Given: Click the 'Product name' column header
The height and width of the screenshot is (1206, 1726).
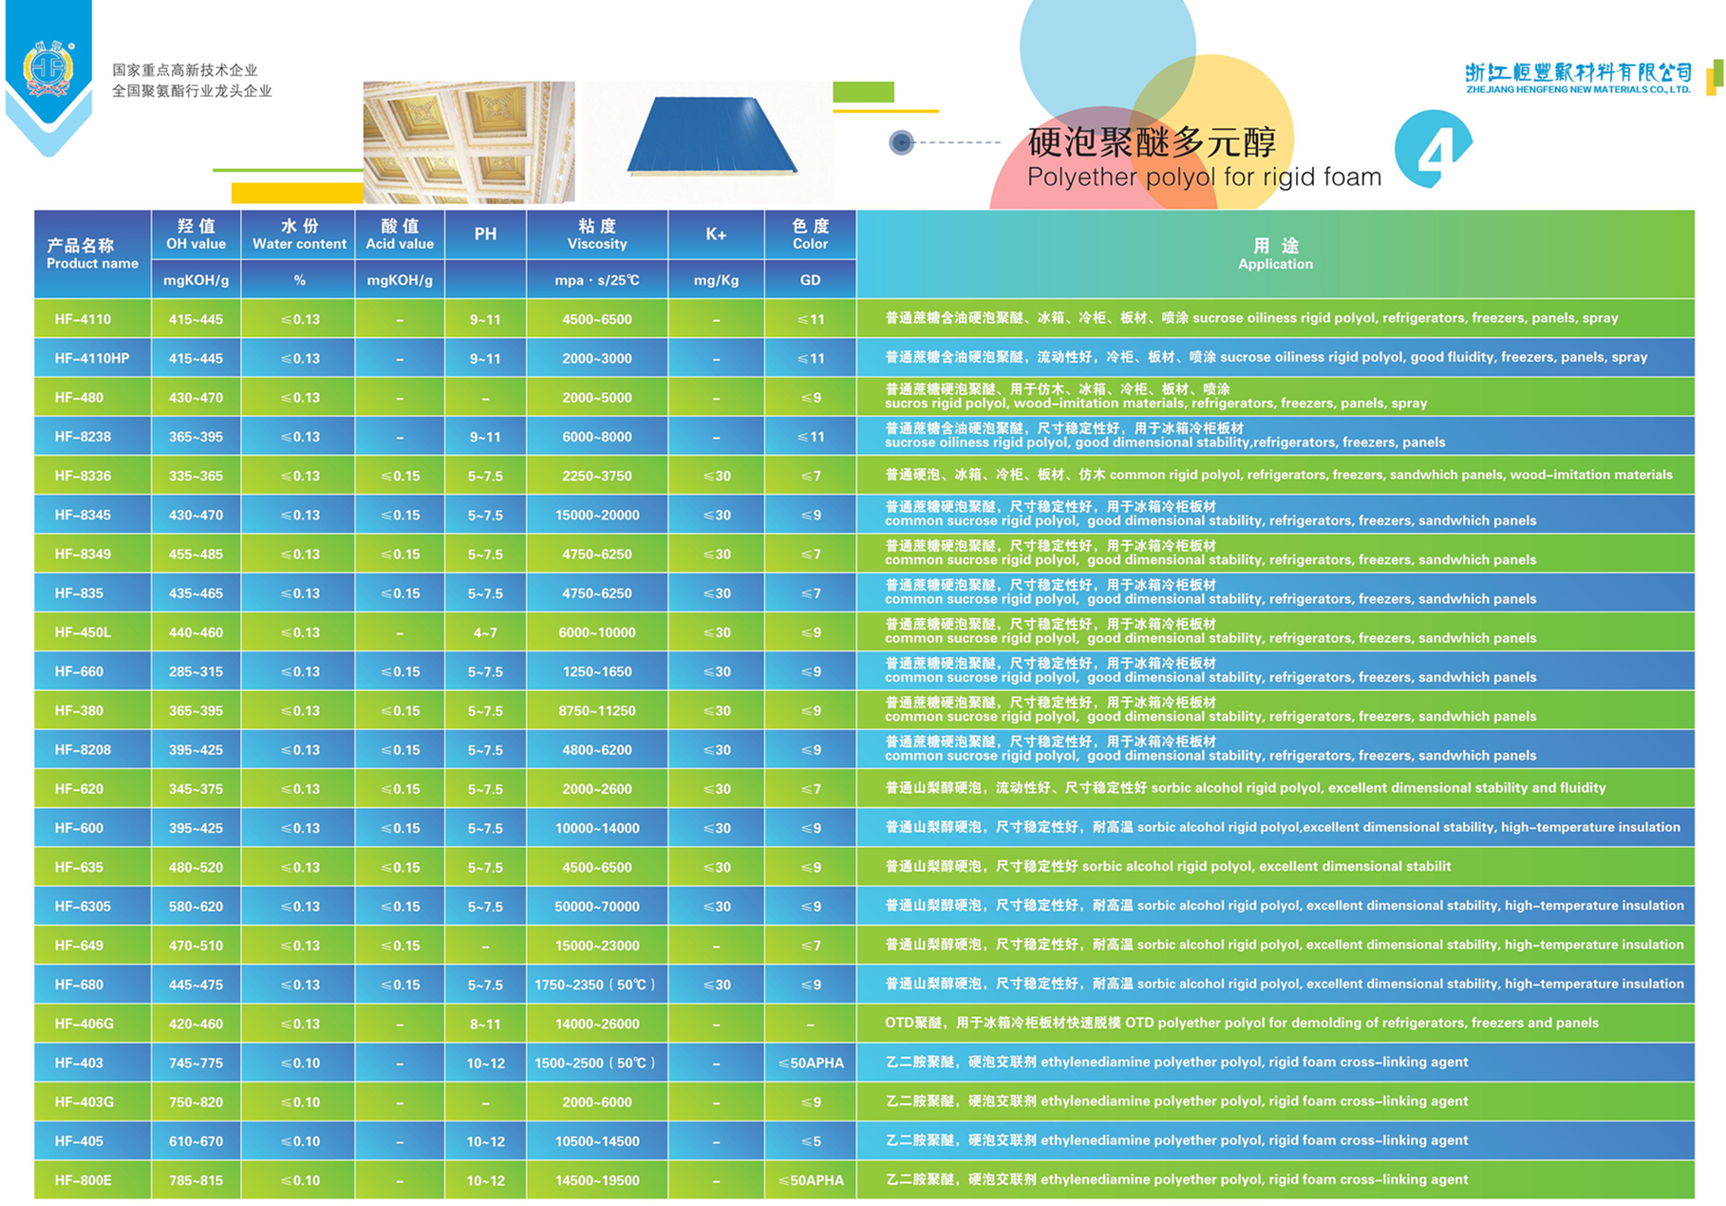Looking at the screenshot, I should (x=92, y=254).
